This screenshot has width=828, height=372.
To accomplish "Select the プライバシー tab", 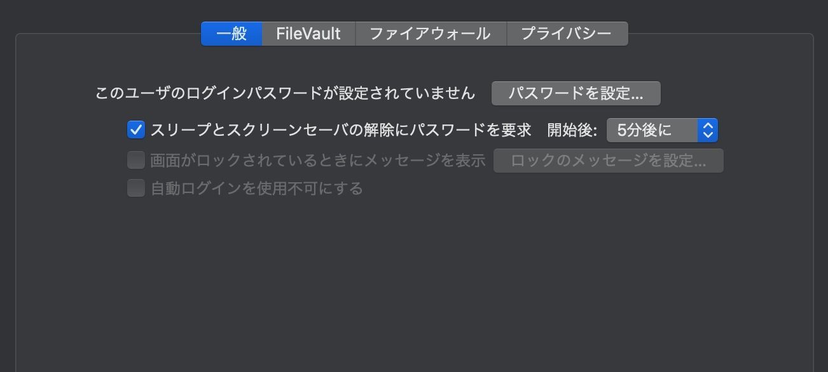I will tap(567, 34).
